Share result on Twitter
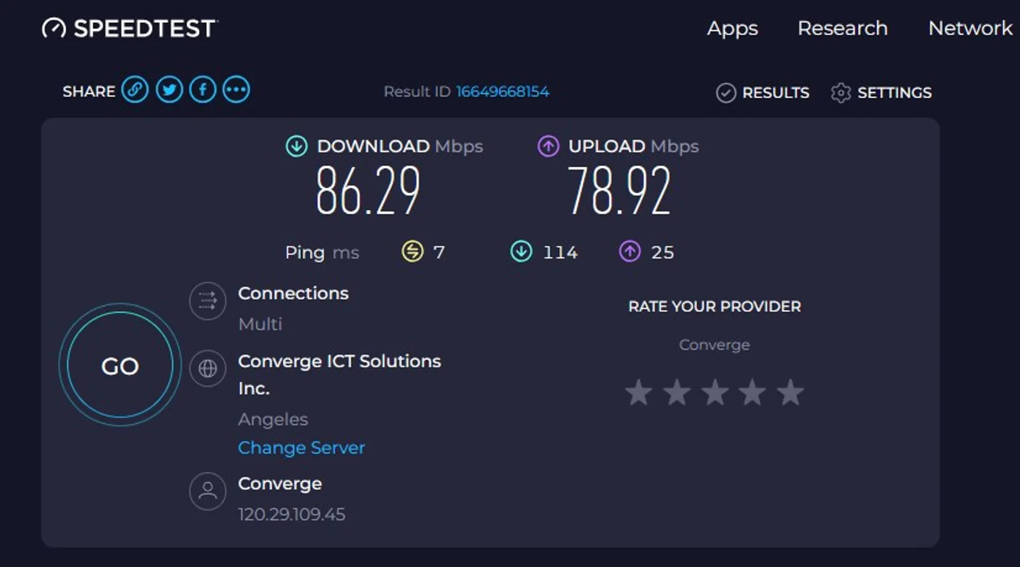The width and height of the screenshot is (1020, 567). click(x=169, y=90)
